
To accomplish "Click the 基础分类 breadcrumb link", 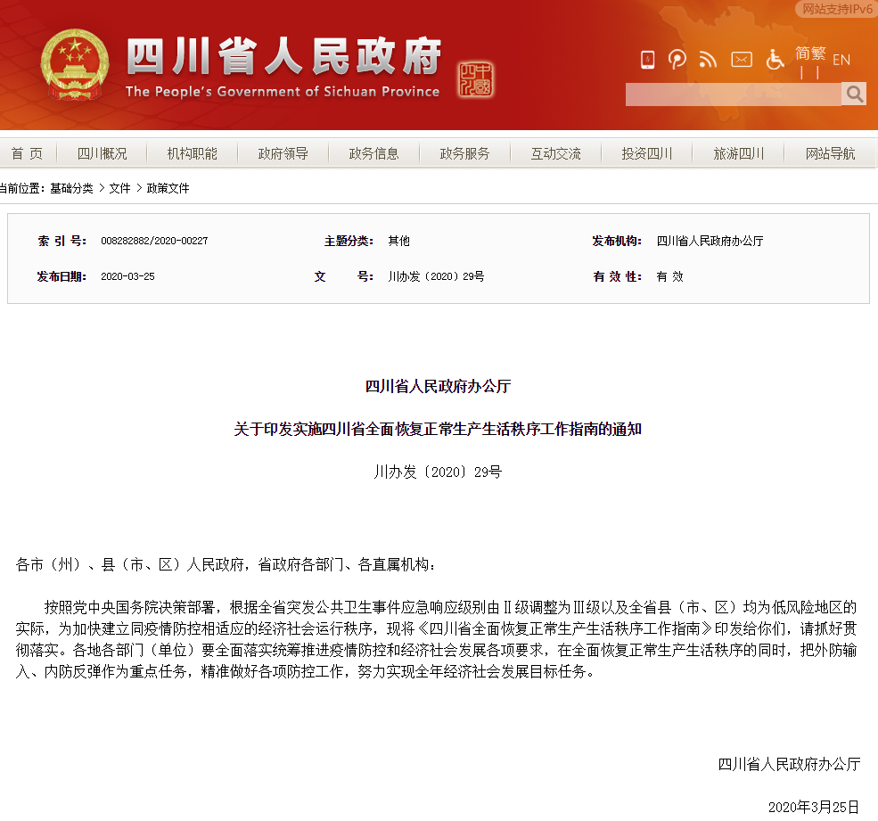I will point(71,188).
